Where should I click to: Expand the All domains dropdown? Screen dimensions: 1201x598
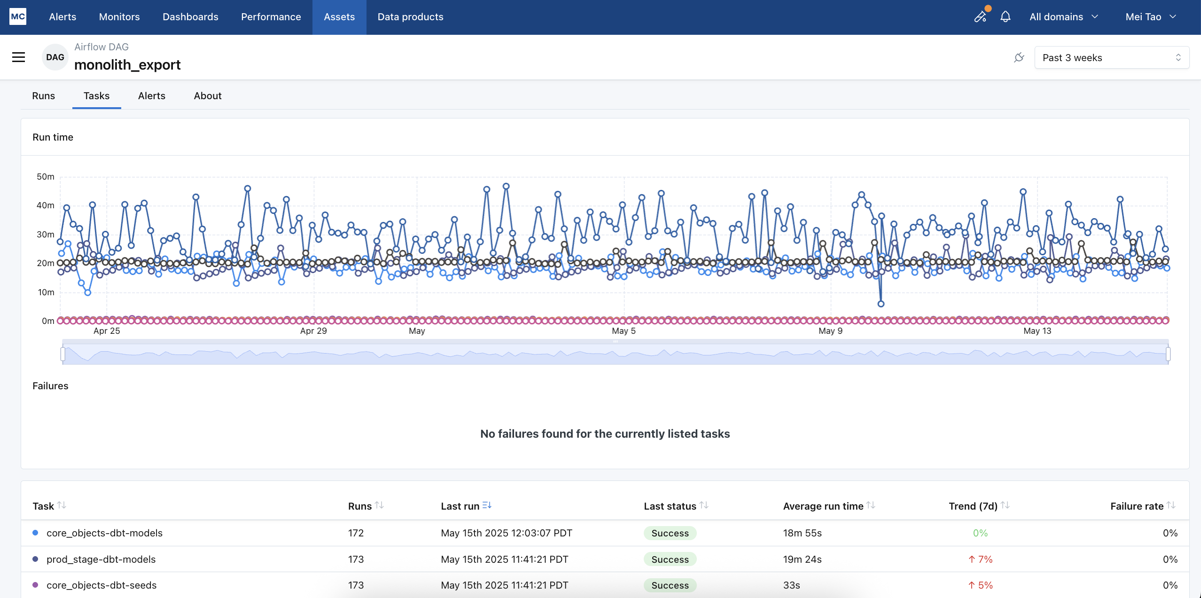coord(1064,17)
